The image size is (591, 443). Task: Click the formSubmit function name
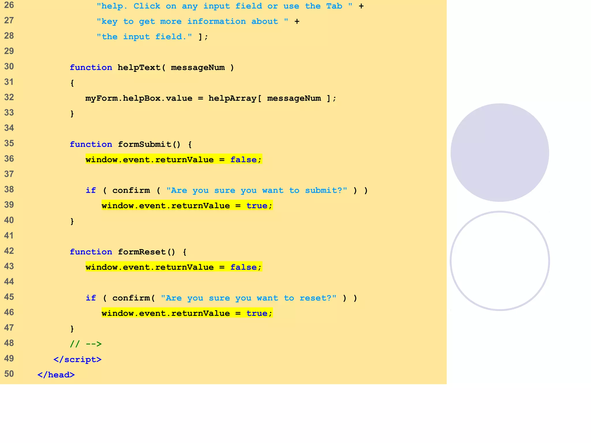pos(144,144)
